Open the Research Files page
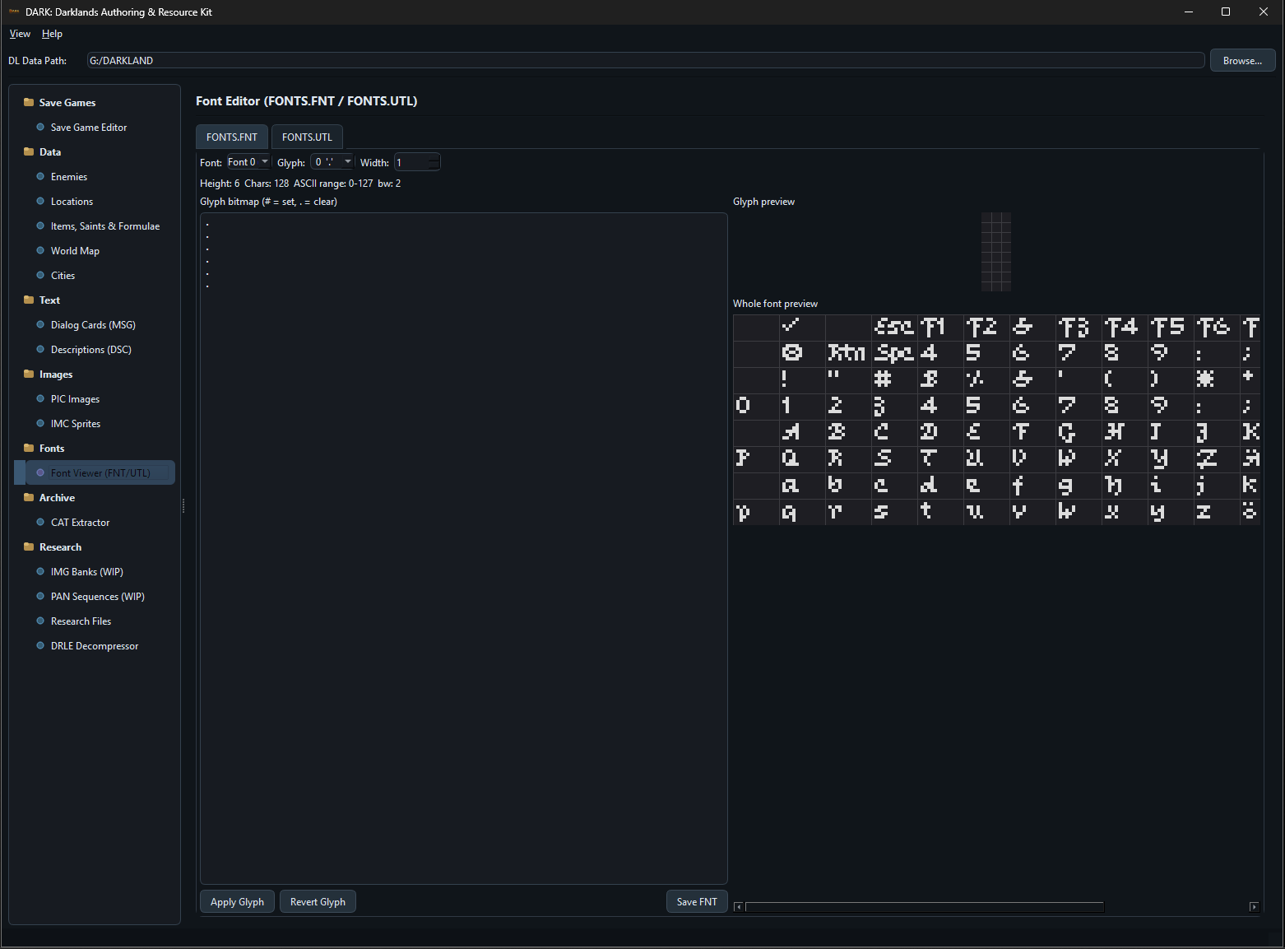 point(81,621)
